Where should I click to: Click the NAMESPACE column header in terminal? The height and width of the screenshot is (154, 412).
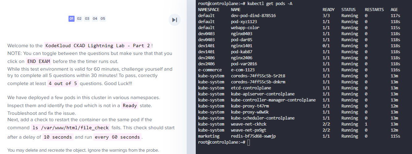click(209, 10)
